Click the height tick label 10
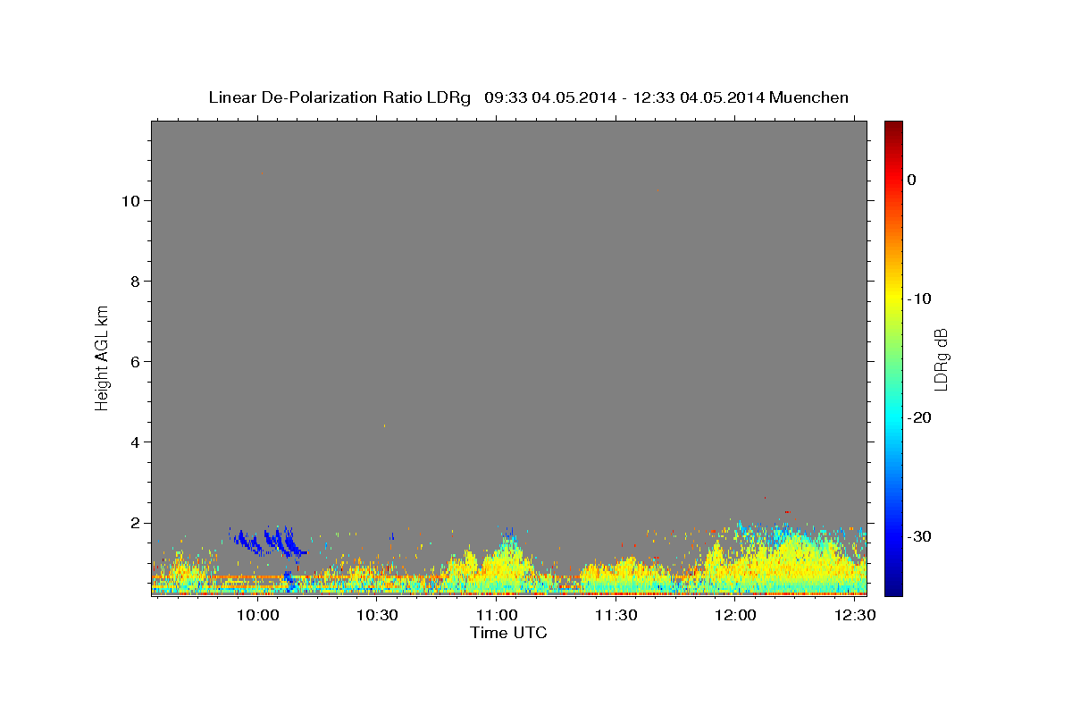Image resolution: width=1072 pixels, height=715 pixels. 130,201
